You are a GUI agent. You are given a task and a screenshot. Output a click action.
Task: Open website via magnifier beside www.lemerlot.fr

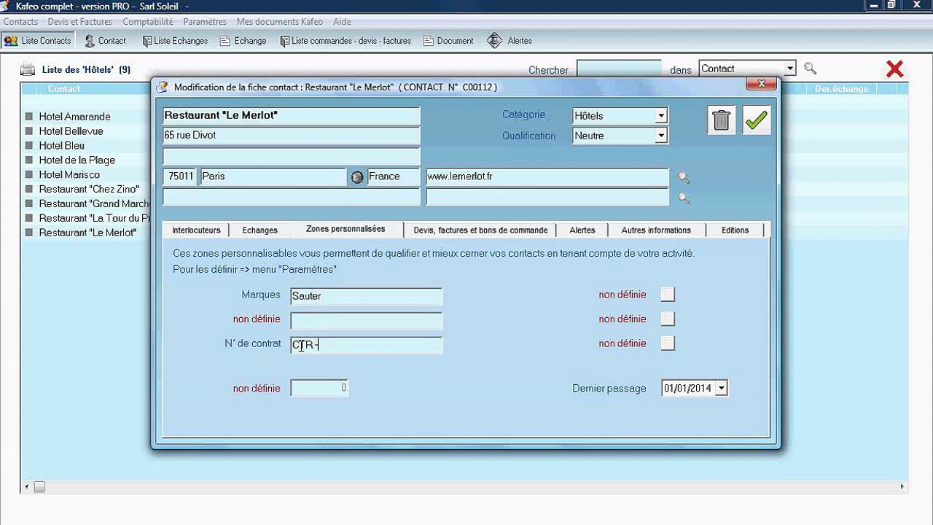click(684, 177)
